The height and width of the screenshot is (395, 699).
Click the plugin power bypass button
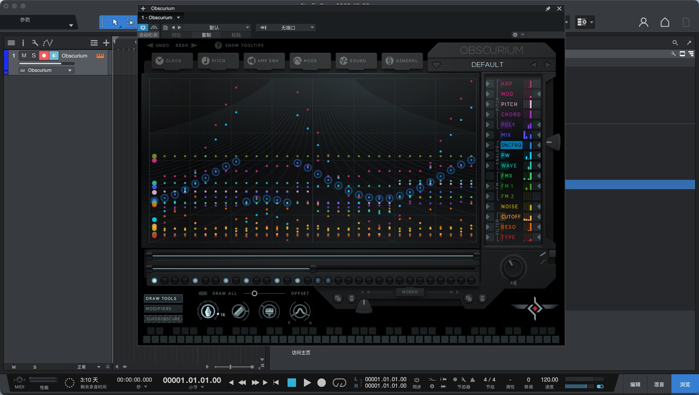coord(143,27)
